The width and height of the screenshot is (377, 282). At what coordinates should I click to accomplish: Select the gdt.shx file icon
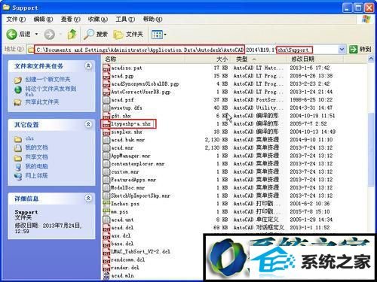[x=107, y=116]
